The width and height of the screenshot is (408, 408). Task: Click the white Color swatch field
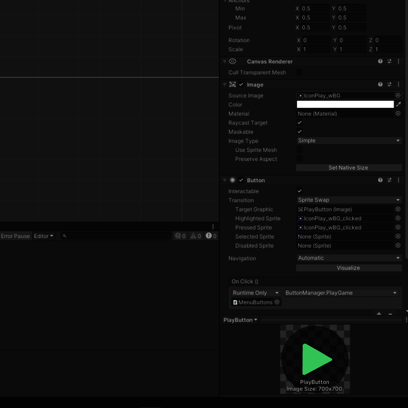(345, 105)
